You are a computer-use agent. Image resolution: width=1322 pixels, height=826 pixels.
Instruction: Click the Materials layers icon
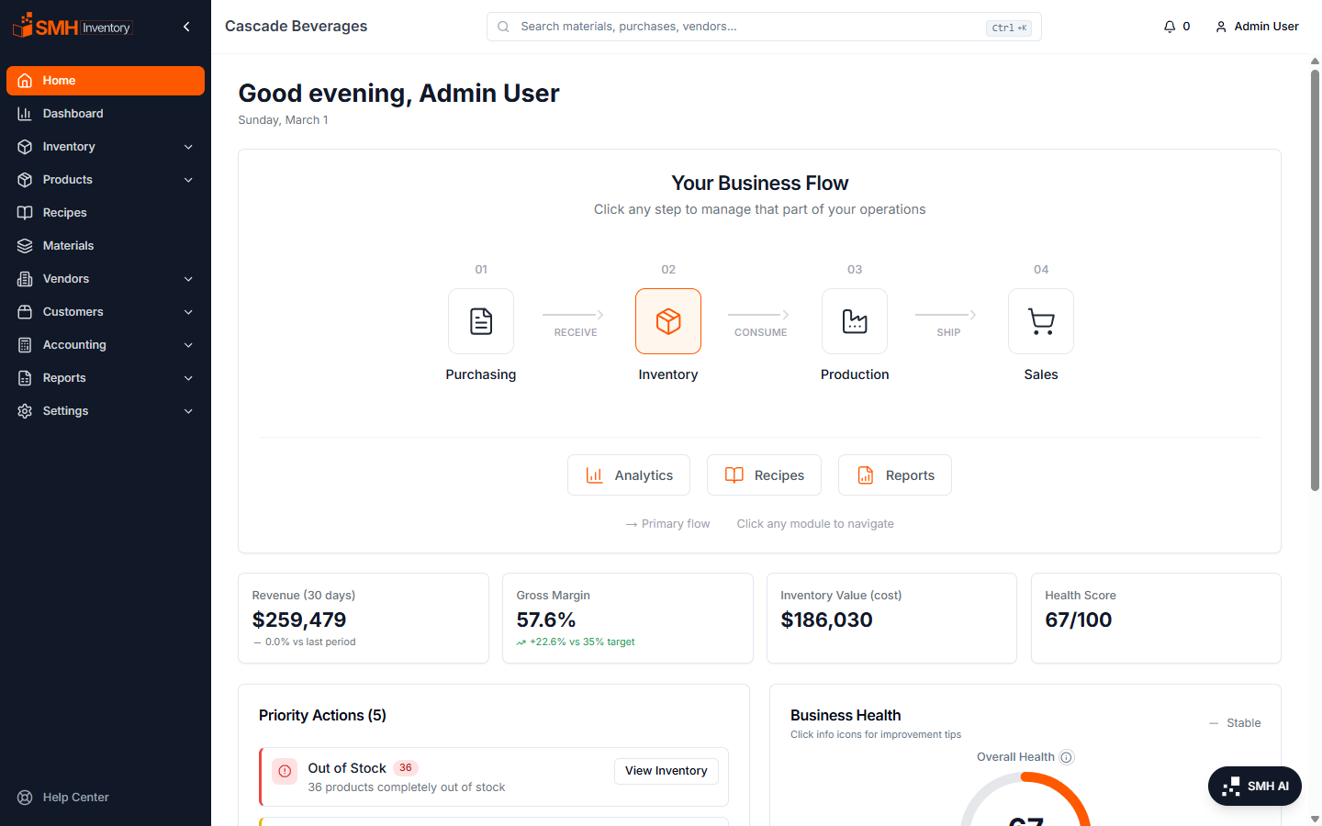[x=25, y=246]
